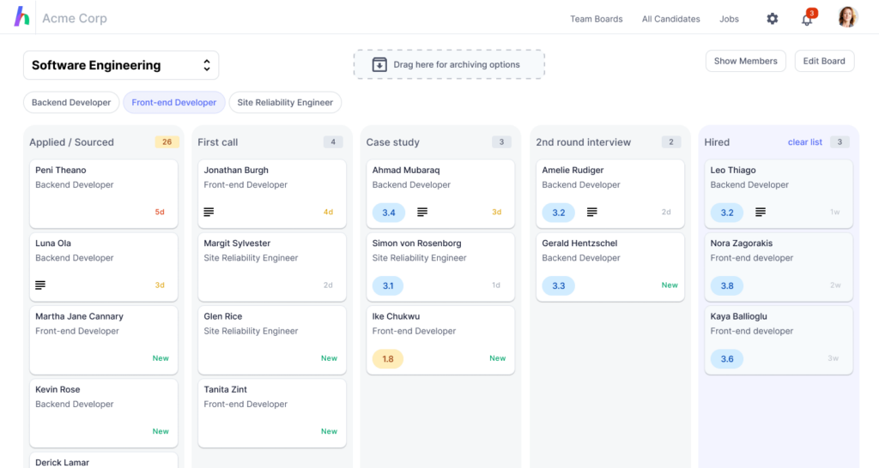879x468 pixels.
Task: Open notes icon on Luna Ola card
Action: point(40,285)
